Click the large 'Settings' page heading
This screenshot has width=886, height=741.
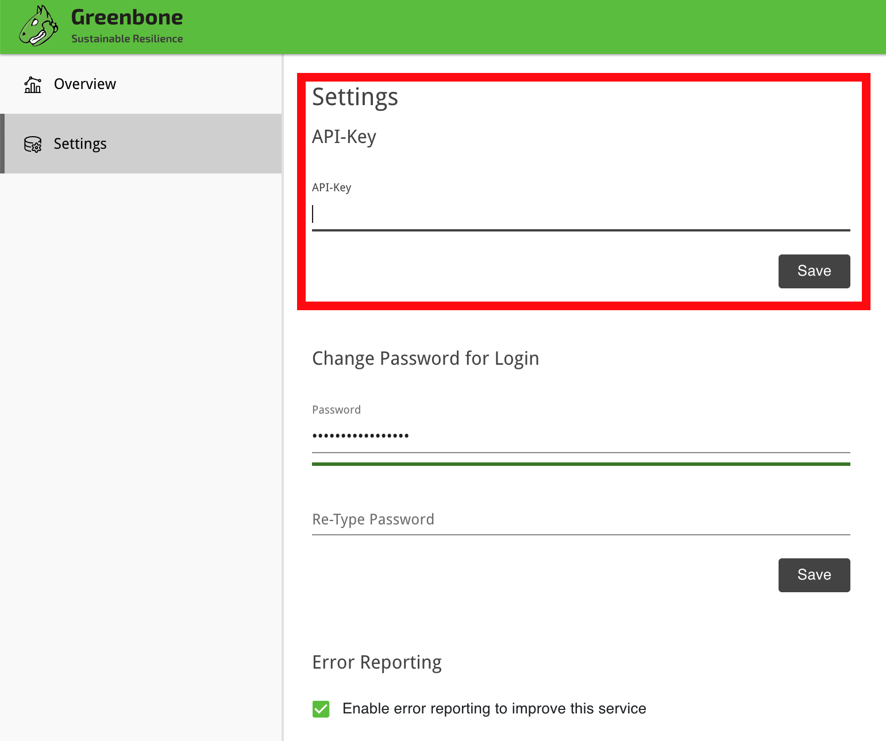click(x=355, y=97)
